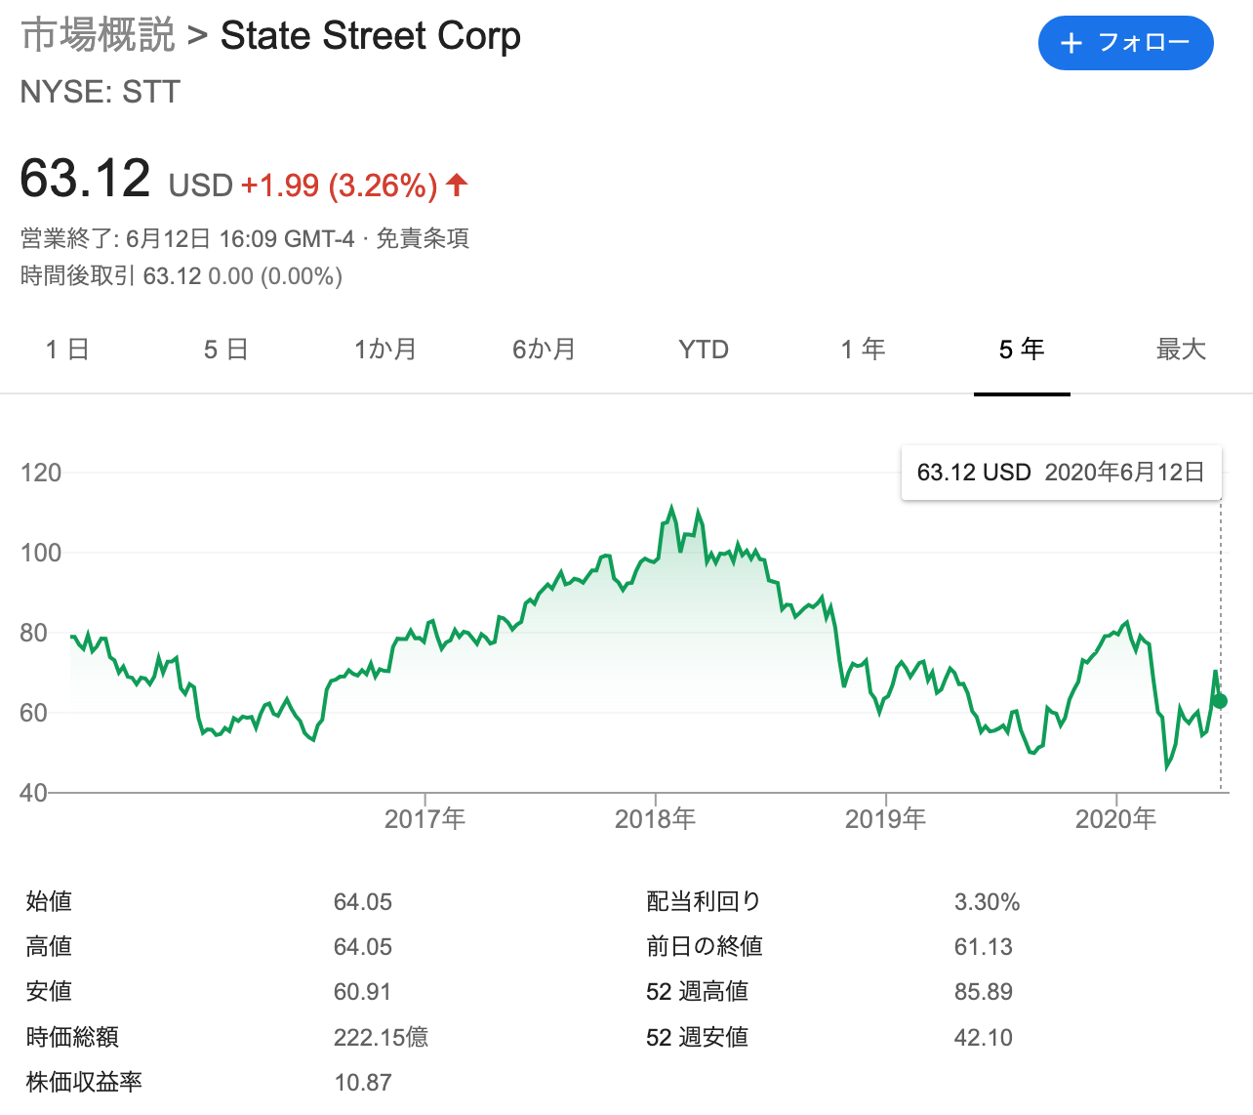
Task: Click the currently active 5年 tab
Action: point(1022,349)
